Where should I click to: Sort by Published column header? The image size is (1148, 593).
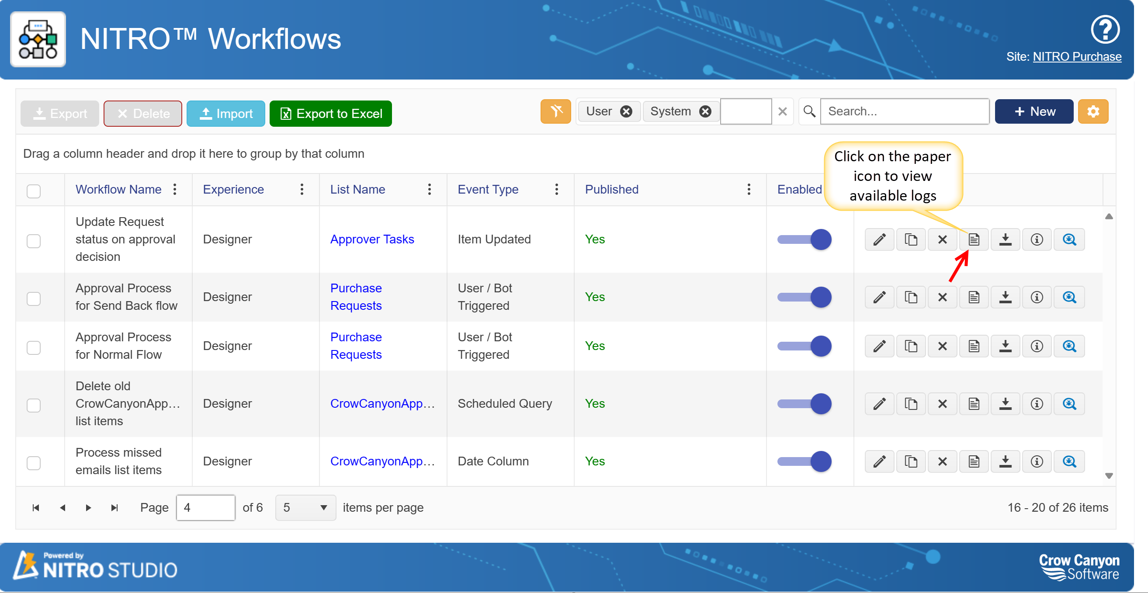pyautogui.click(x=611, y=189)
